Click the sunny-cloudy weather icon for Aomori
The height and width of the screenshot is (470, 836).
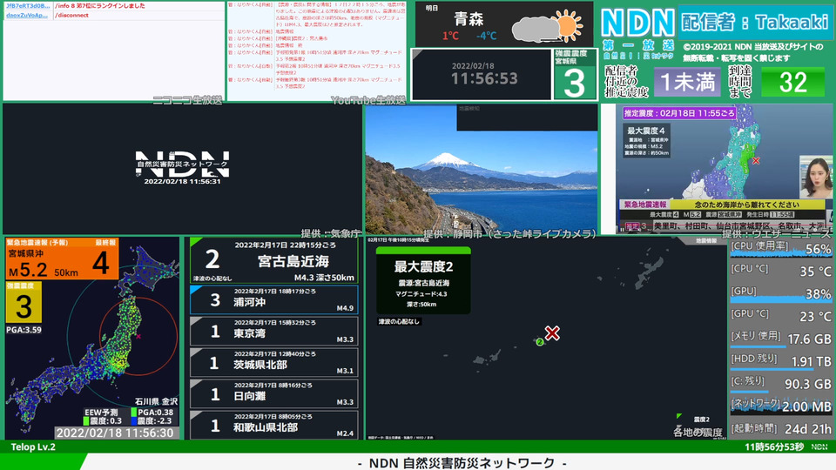point(547,27)
